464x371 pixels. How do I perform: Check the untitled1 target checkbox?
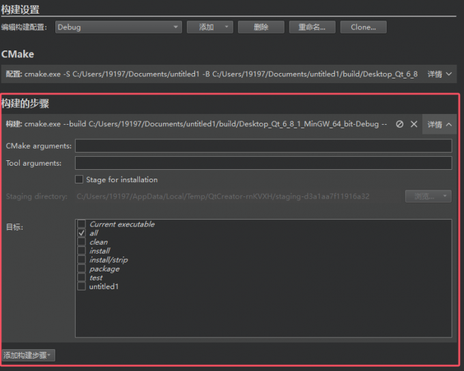click(x=82, y=286)
